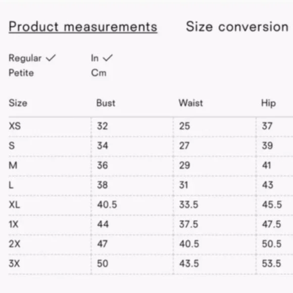Select the Regular fit option
The height and width of the screenshot is (293, 293).
[x=25, y=58]
